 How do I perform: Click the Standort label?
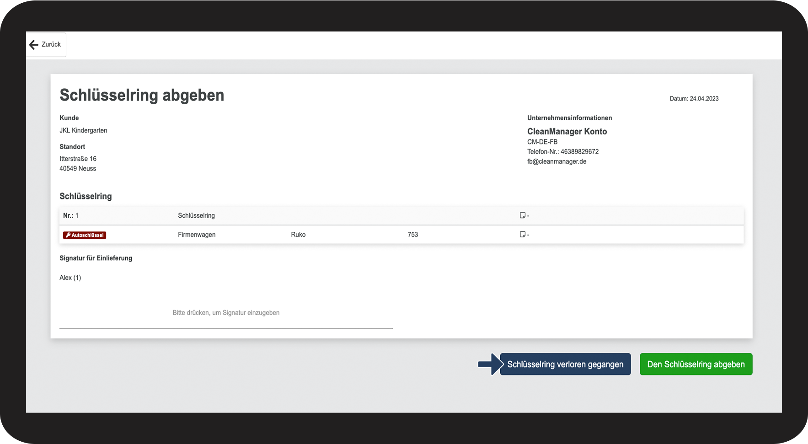click(x=72, y=147)
